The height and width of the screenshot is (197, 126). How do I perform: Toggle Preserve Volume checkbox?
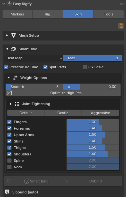pos(6,67)
